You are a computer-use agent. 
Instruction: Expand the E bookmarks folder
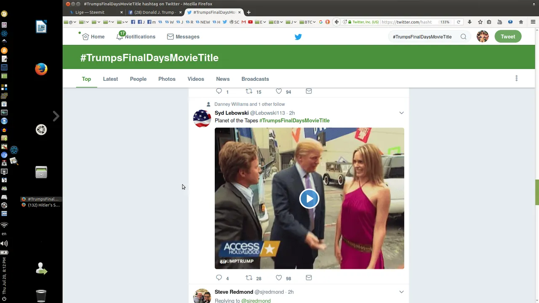click(x=260, y=22)
